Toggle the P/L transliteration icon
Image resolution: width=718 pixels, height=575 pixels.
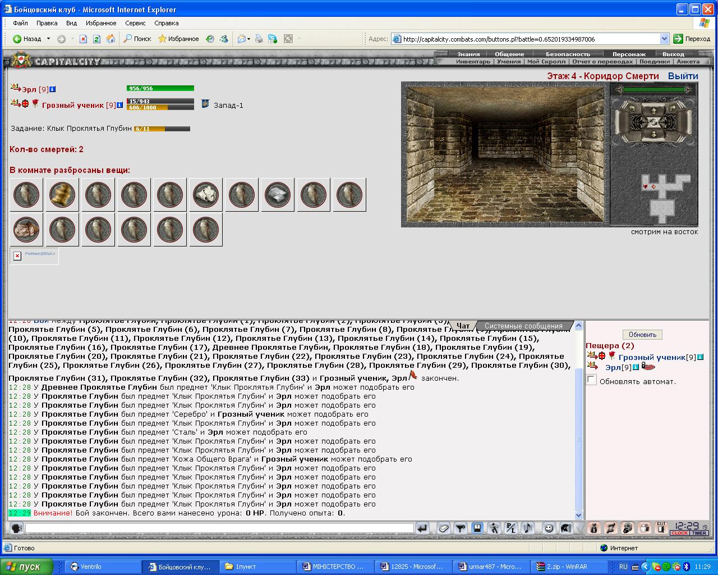point(510,528)
